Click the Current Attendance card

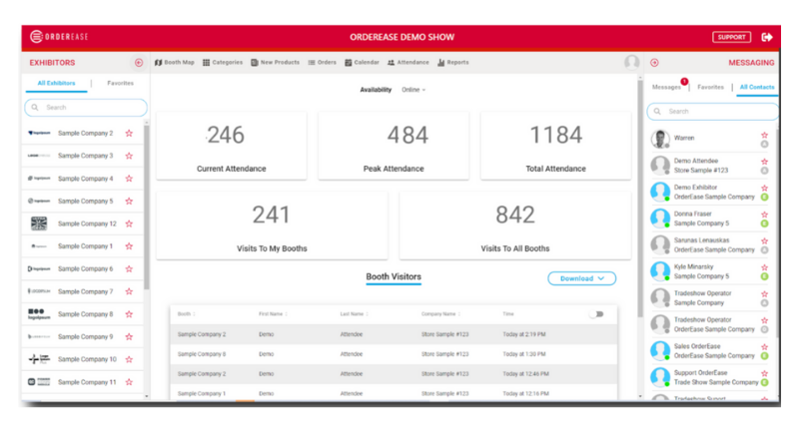(232, 146)
